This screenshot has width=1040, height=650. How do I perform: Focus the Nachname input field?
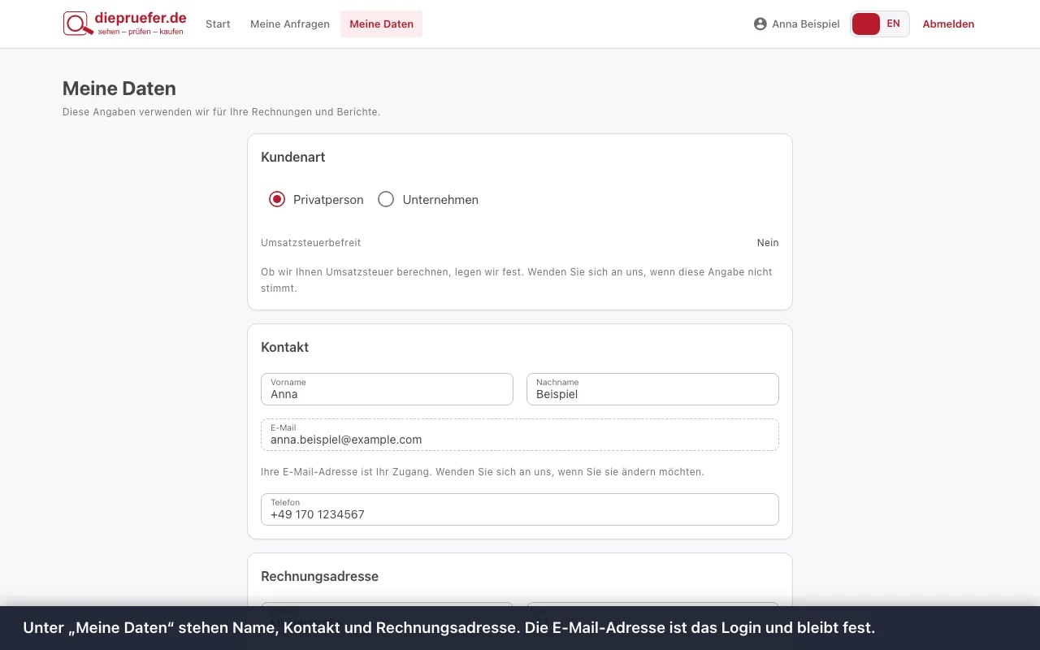point(652,389)
